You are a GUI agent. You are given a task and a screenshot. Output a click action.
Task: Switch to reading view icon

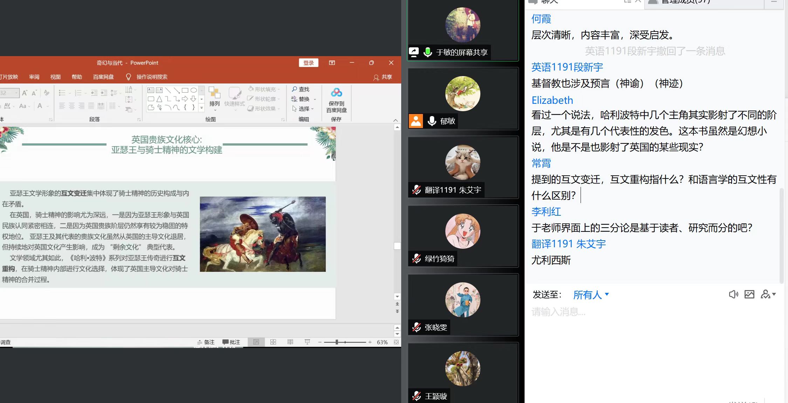coord(290,342)
